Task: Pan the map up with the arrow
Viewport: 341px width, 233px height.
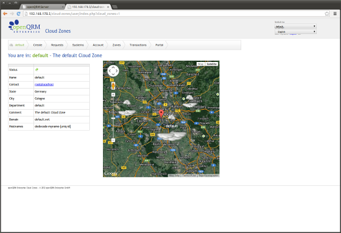Action: tap(113, 68)
